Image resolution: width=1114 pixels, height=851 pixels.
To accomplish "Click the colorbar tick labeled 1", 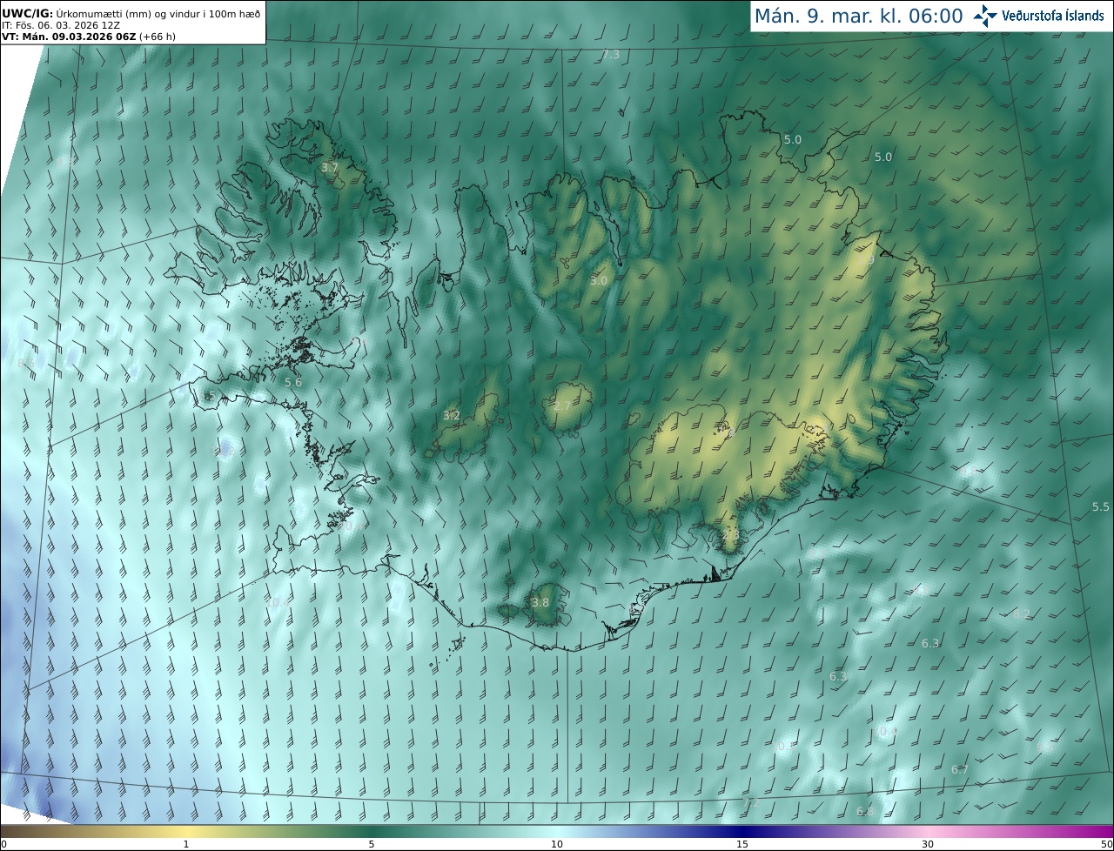I will [x=186, y=844].
